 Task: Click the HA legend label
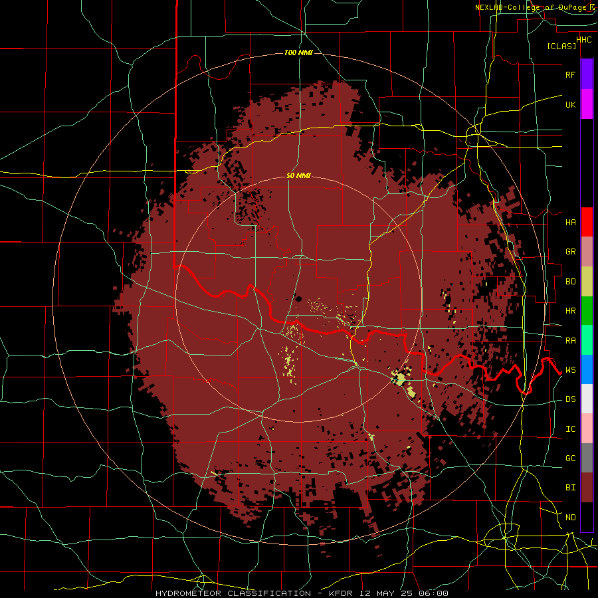pyautogui.click(x=570, y=223)
